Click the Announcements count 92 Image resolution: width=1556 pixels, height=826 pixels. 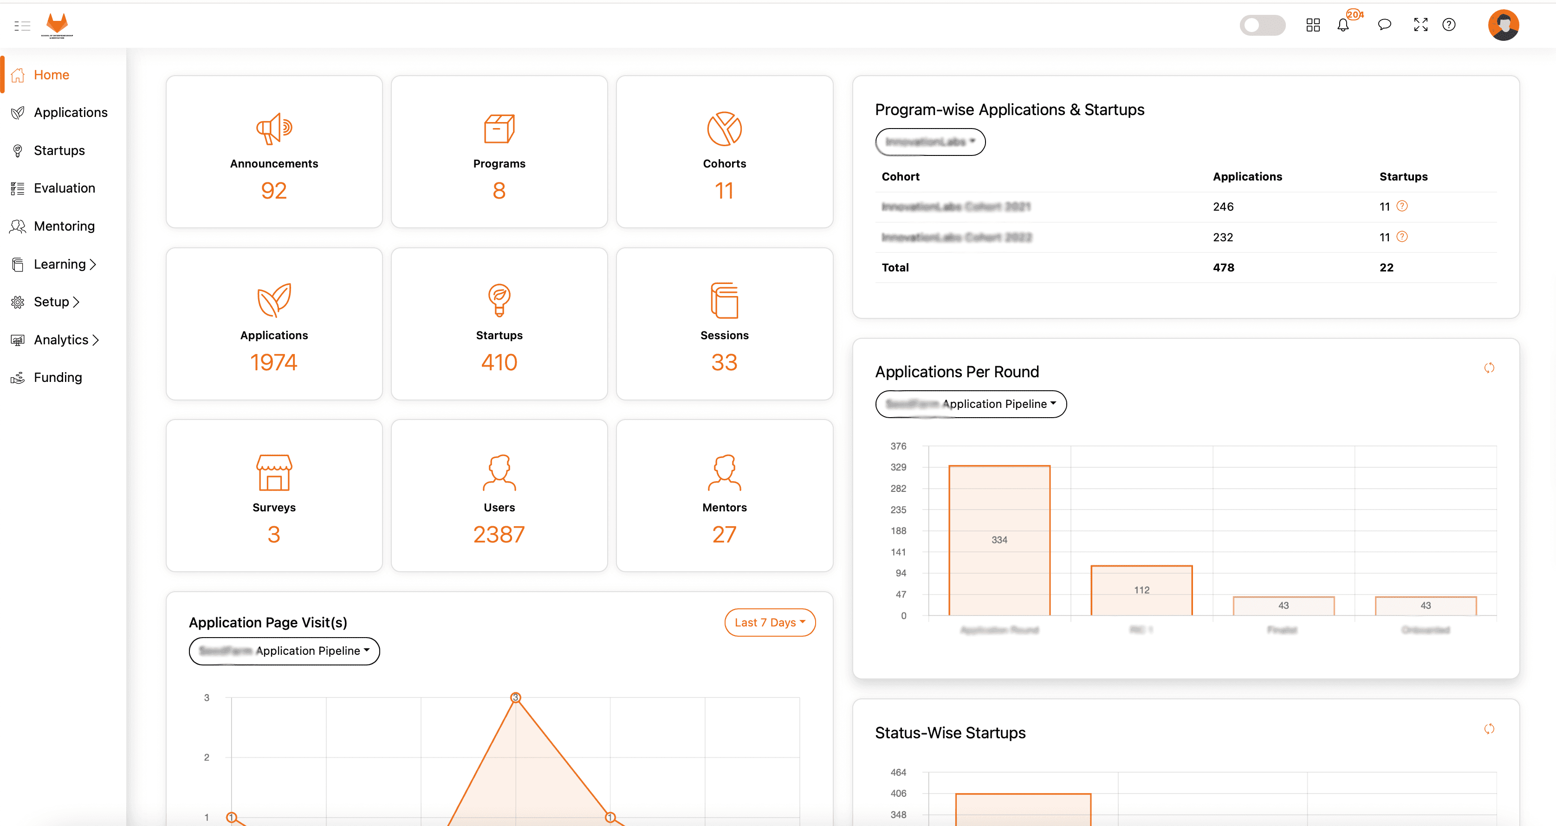tap(274, 191)
